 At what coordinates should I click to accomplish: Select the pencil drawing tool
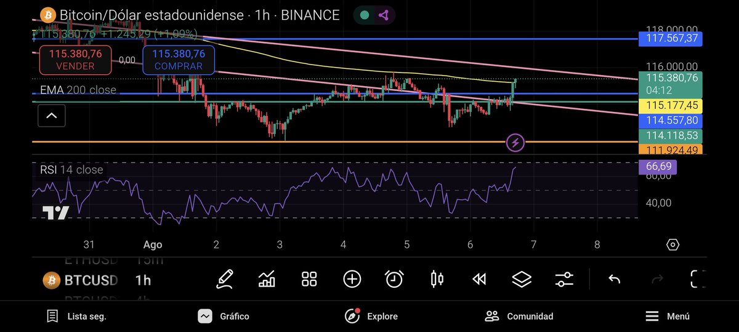[x=225, y=280]
